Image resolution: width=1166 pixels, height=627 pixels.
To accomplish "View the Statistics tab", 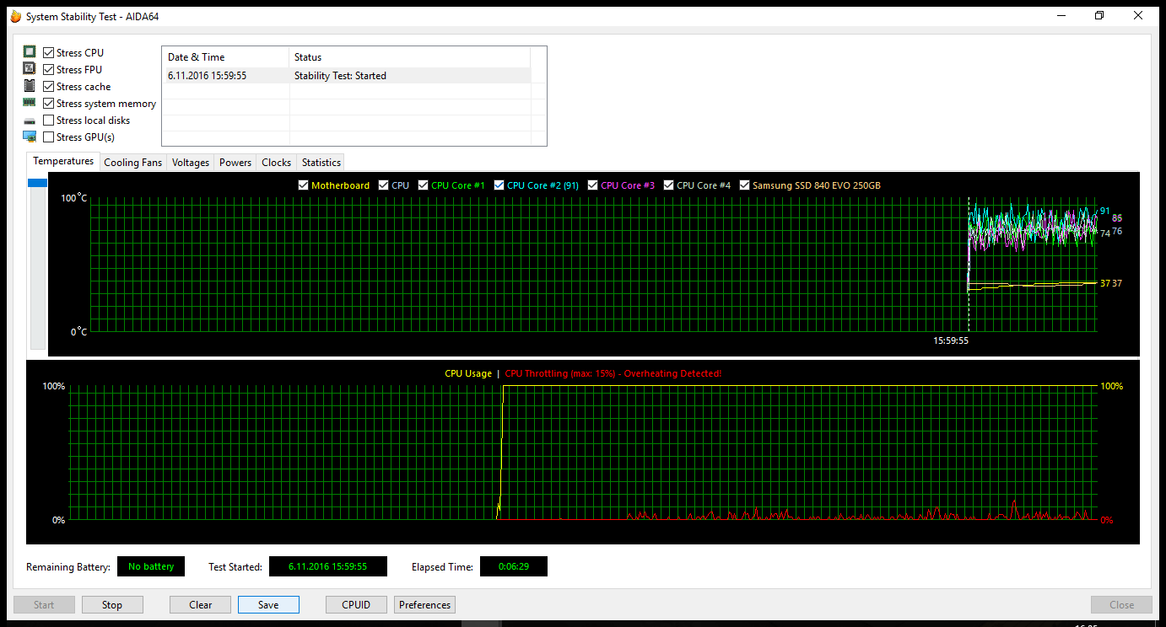I will tap(321, 163).
